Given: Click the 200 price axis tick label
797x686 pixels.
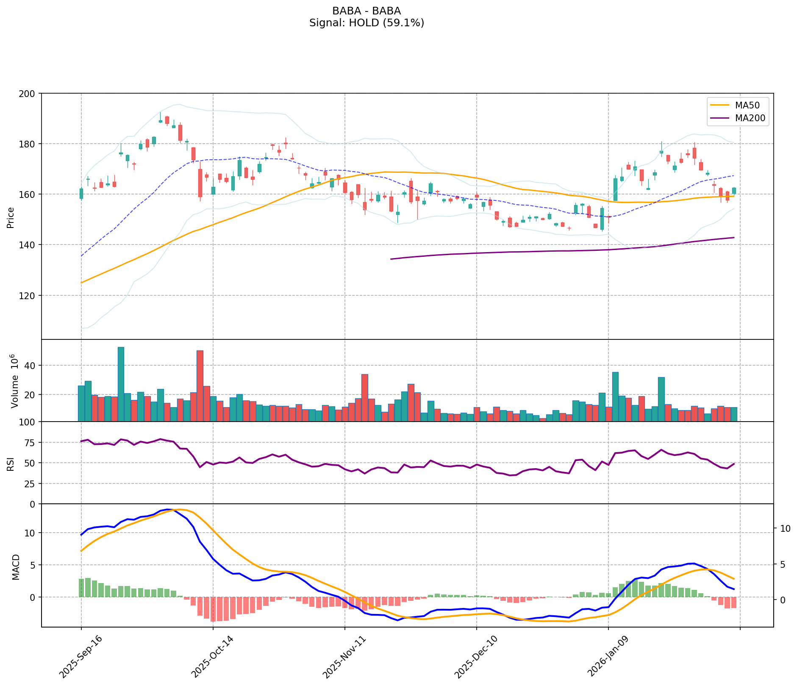Looking at the screenshot, I should tap(30, 93).
